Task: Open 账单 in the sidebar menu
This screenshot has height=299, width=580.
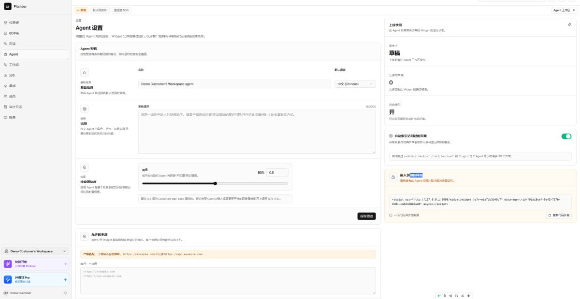Action: click(36, 117)
